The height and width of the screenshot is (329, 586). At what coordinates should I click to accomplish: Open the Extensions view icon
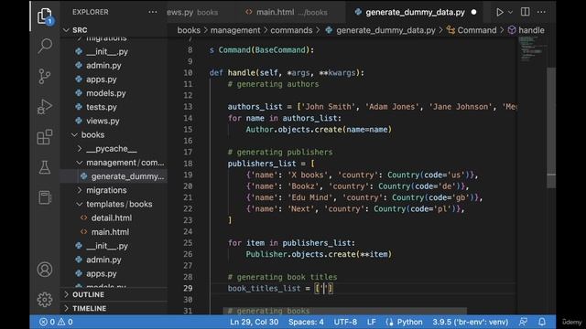pyautogui.click(x=45, y=137)
